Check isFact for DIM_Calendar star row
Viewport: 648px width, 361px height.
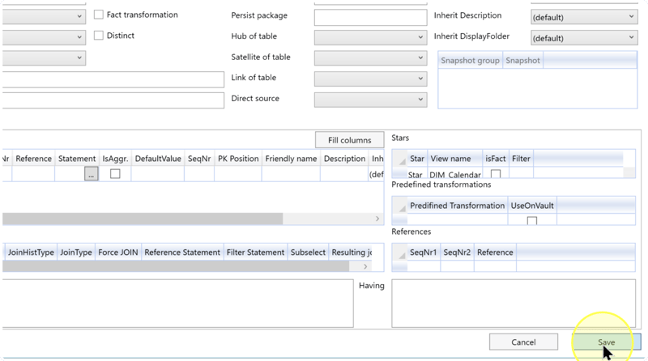coord(496,174)
